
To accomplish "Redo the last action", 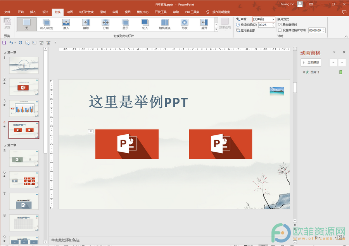I will [21, 43].
